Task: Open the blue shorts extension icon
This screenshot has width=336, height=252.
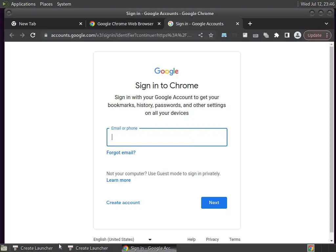Action: [x=224, y=35]
